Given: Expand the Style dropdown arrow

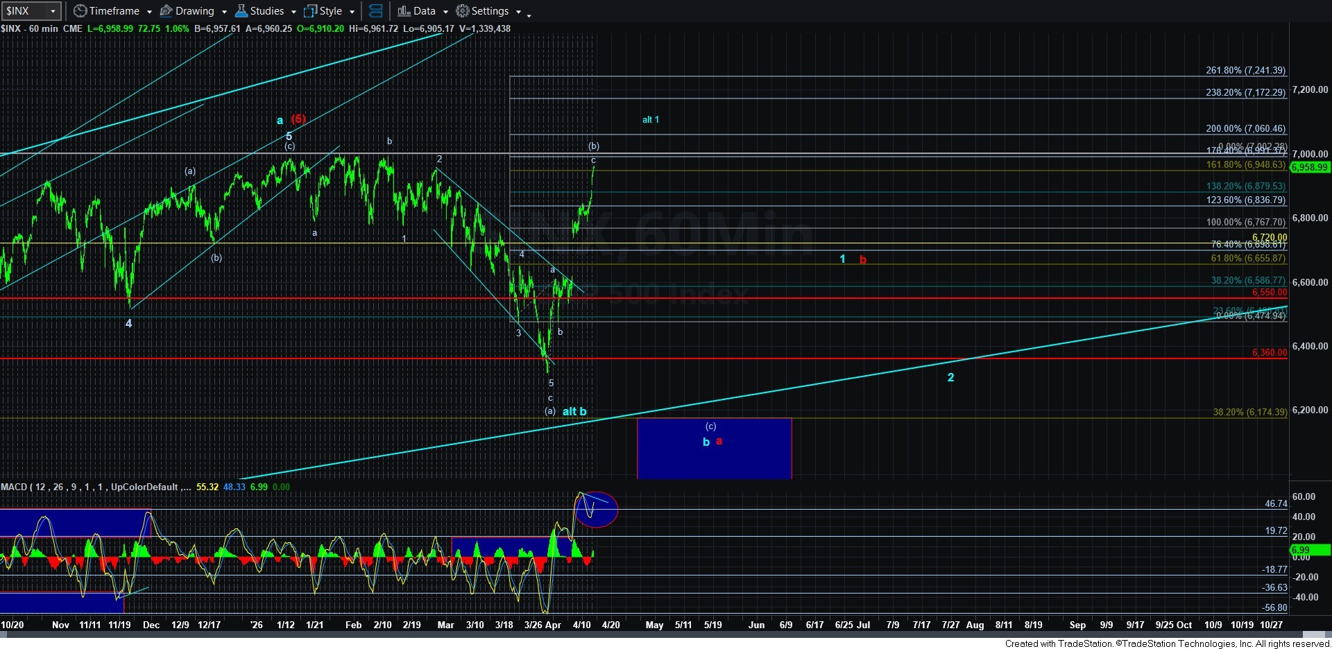Looking at the screenshot, I should click(352, 12).
